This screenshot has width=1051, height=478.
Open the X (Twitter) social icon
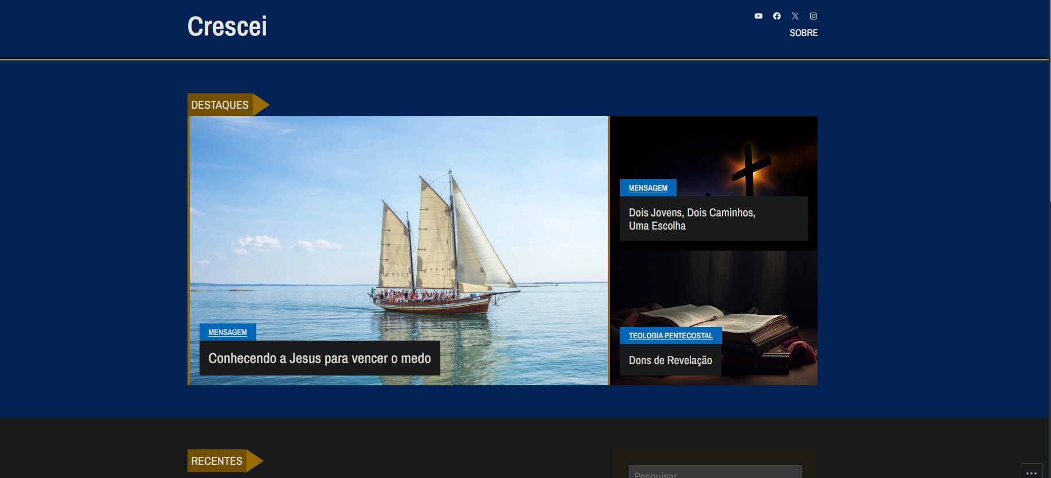click(x=795, y=16)
